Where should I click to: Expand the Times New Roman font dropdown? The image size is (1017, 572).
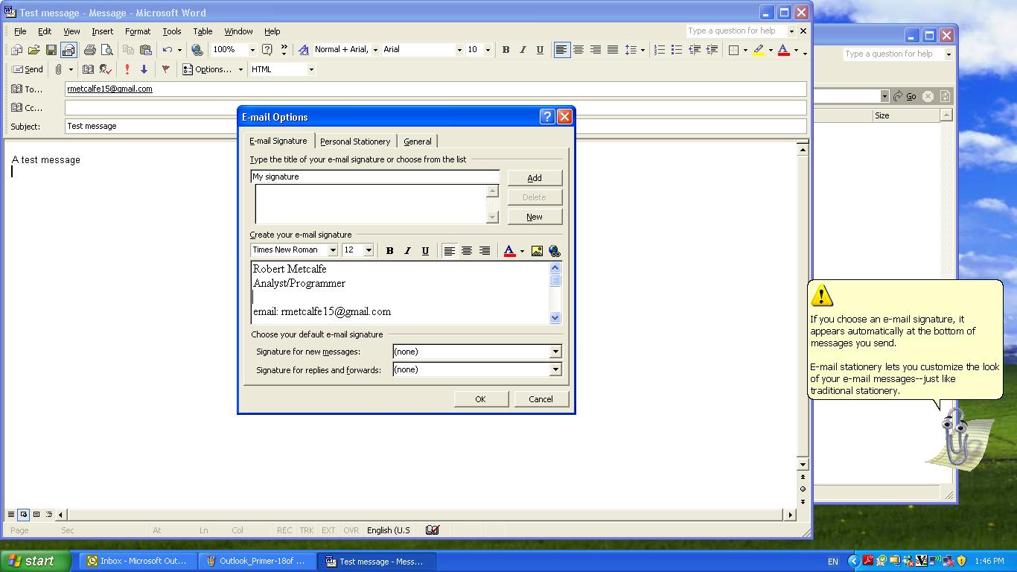[333, 250]
